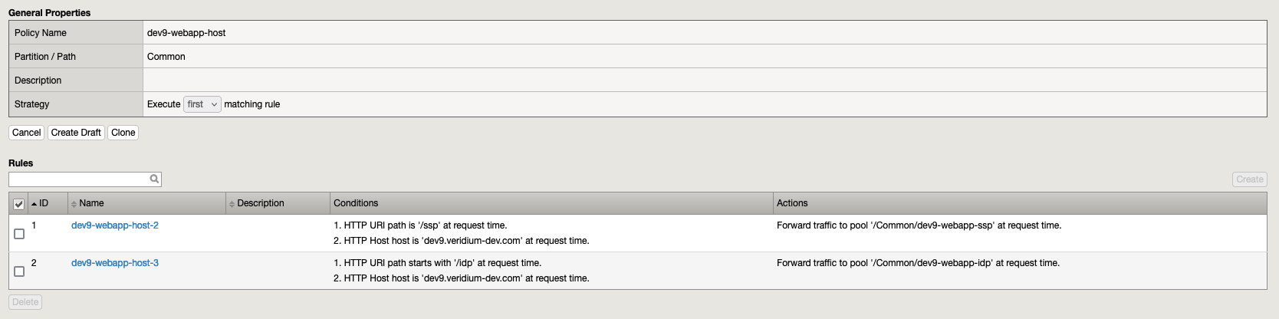Click the Policy Name value dev9-webapp-host

tap(186, 33)
